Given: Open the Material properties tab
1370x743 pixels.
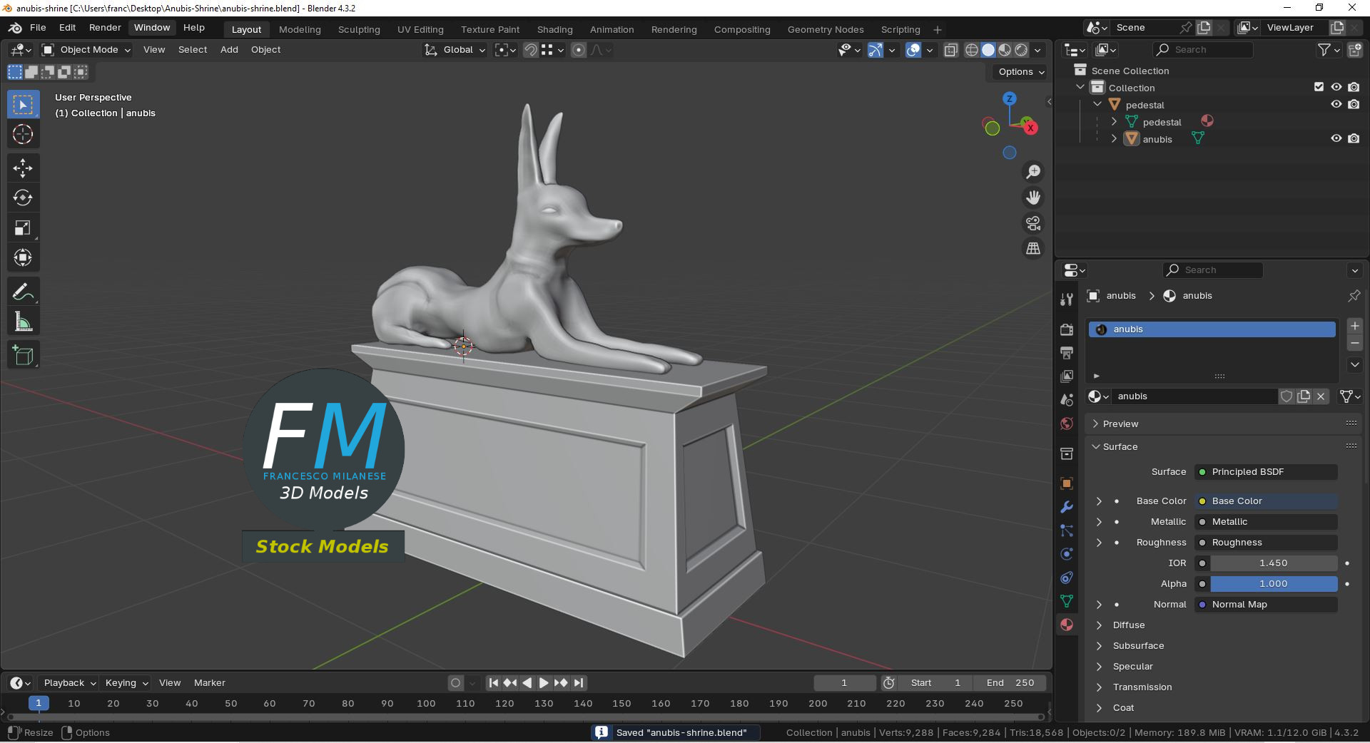Looking at the screenshot, I should [1067, 625].
